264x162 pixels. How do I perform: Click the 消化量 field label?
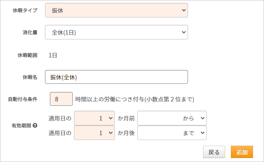click(30, 33)
